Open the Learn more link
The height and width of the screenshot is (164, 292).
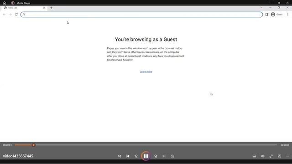(146, 72)
